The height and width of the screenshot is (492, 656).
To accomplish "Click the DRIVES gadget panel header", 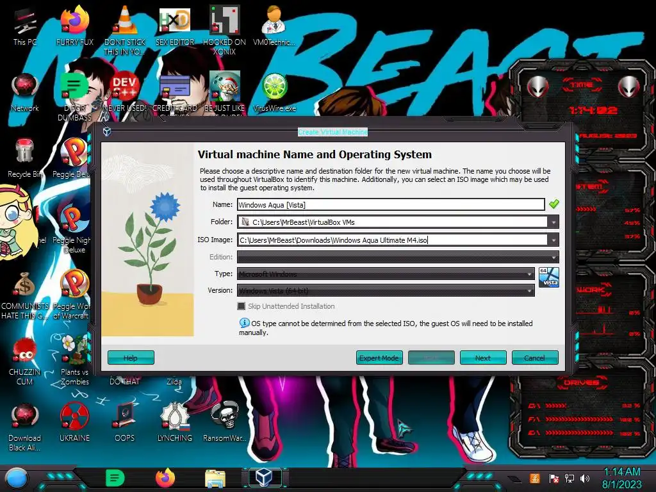I will point(582,382).
